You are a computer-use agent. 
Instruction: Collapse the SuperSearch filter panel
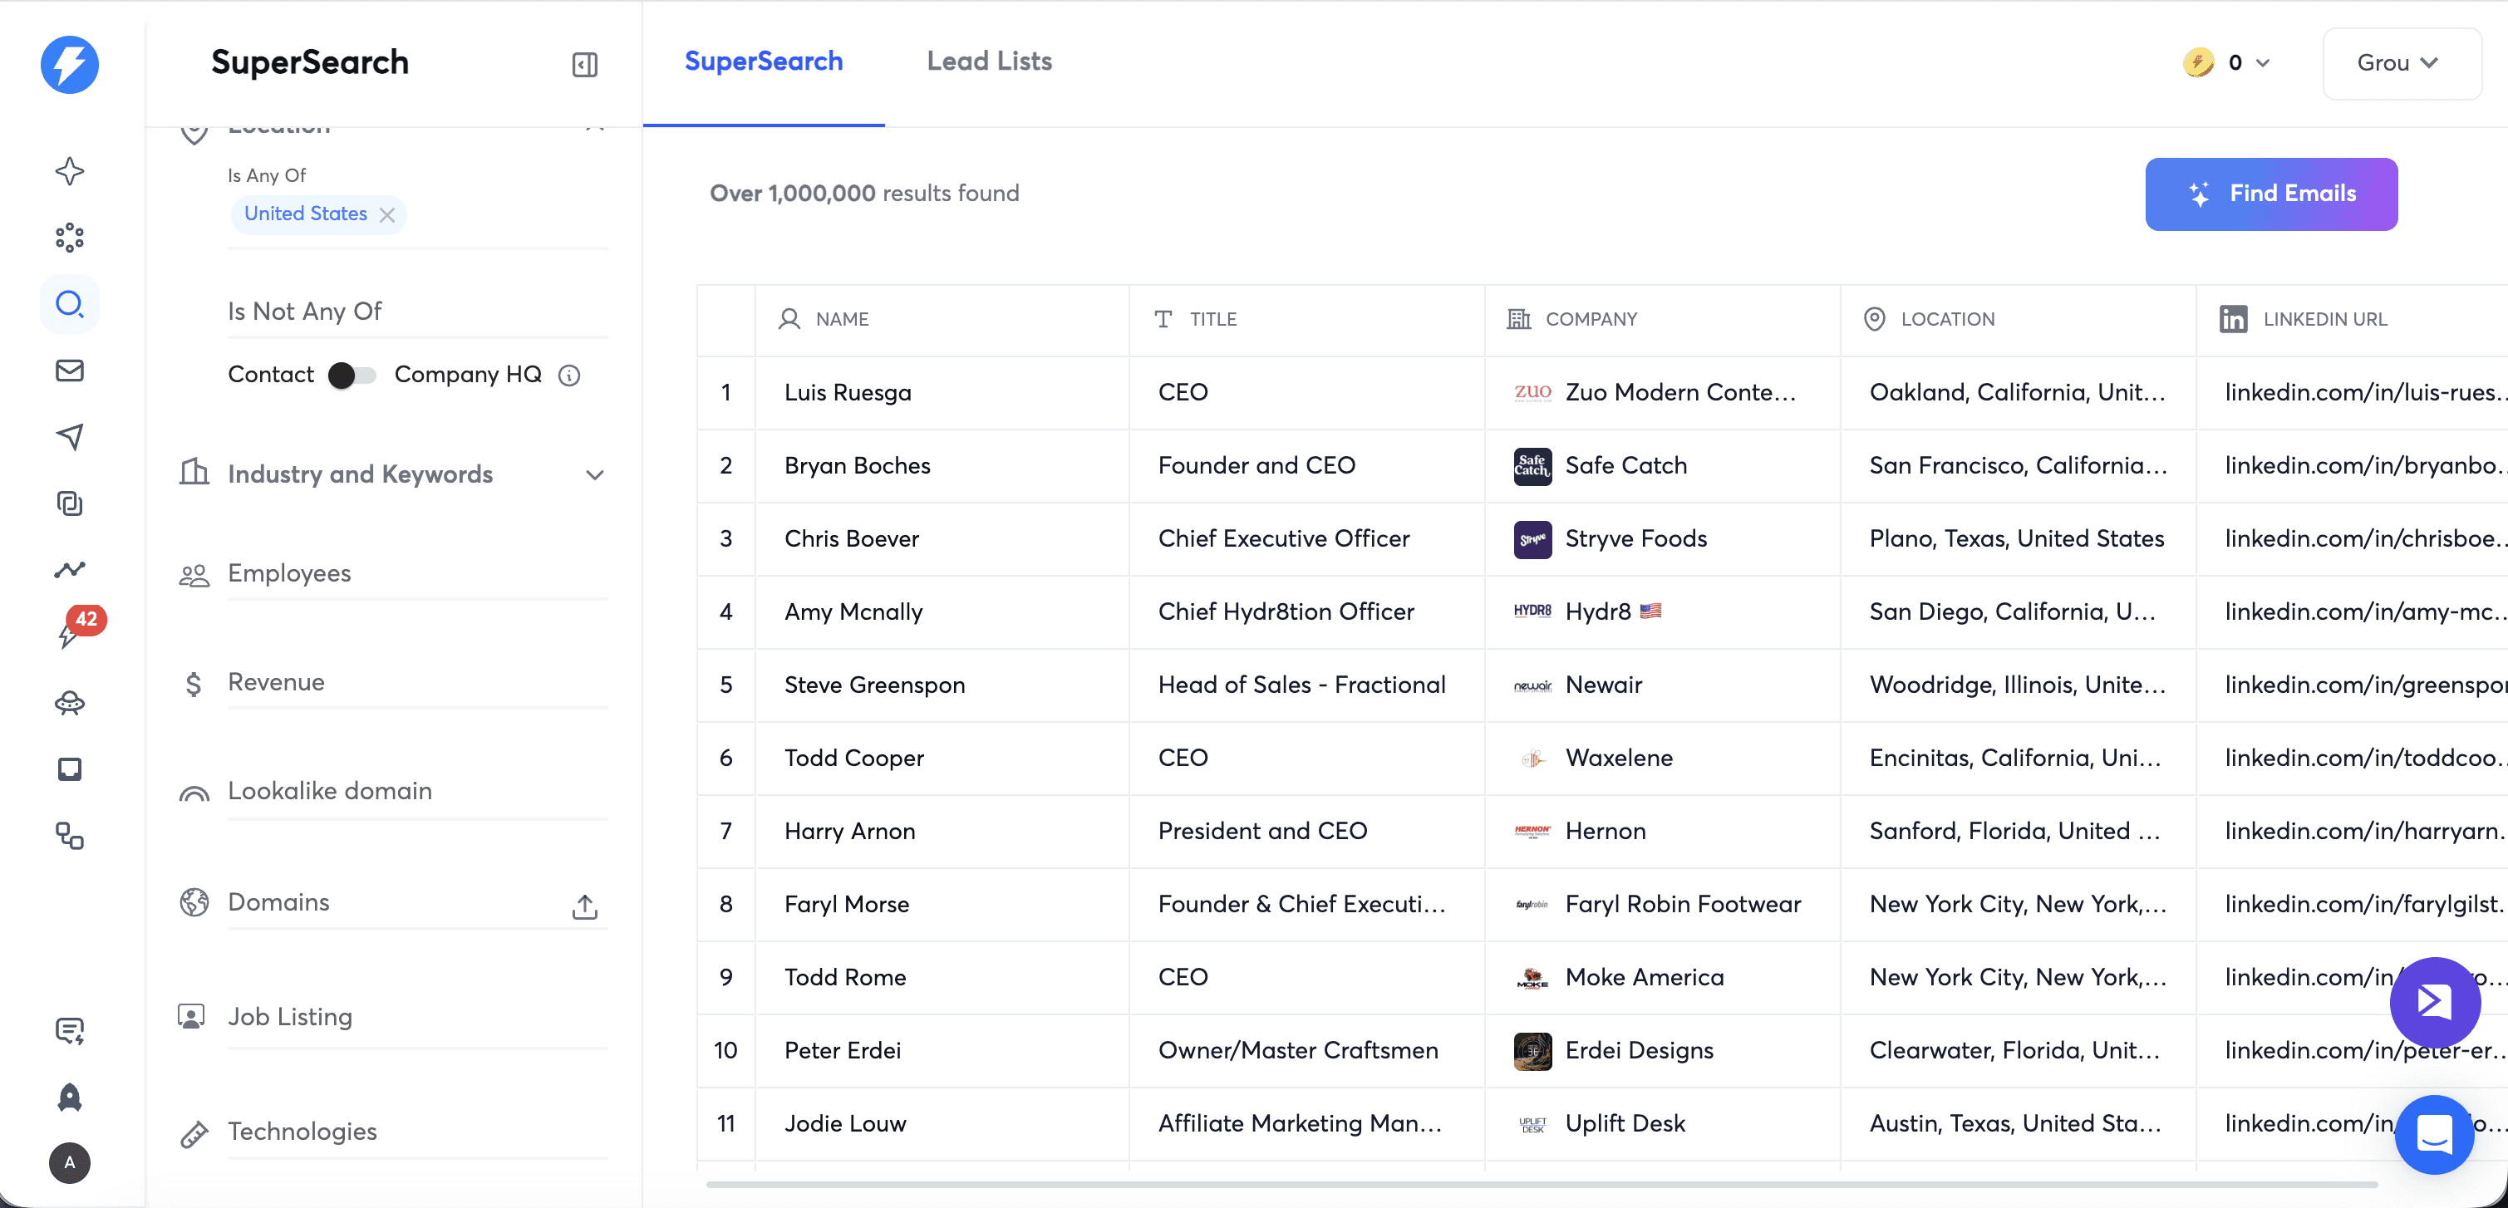coord(584,64)
